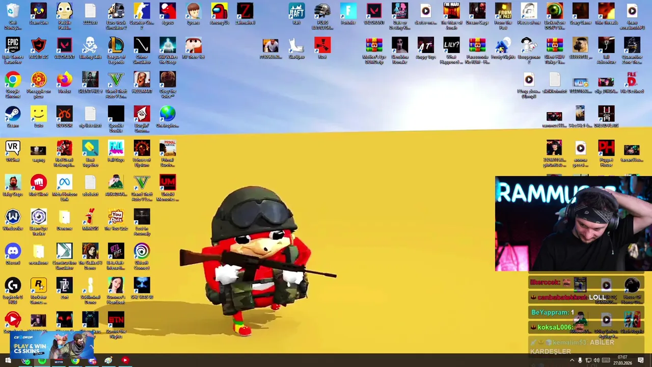Select the yellow Luto smiley icon
This screenshot has height=367, width=652.
tap(39, 117)
